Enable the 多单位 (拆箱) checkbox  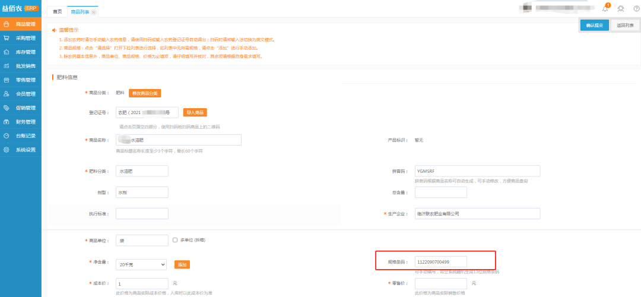(x=175, y=240)
